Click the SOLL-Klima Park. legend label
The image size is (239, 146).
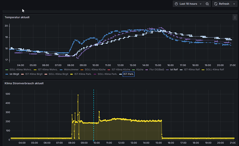coord(107,74)
